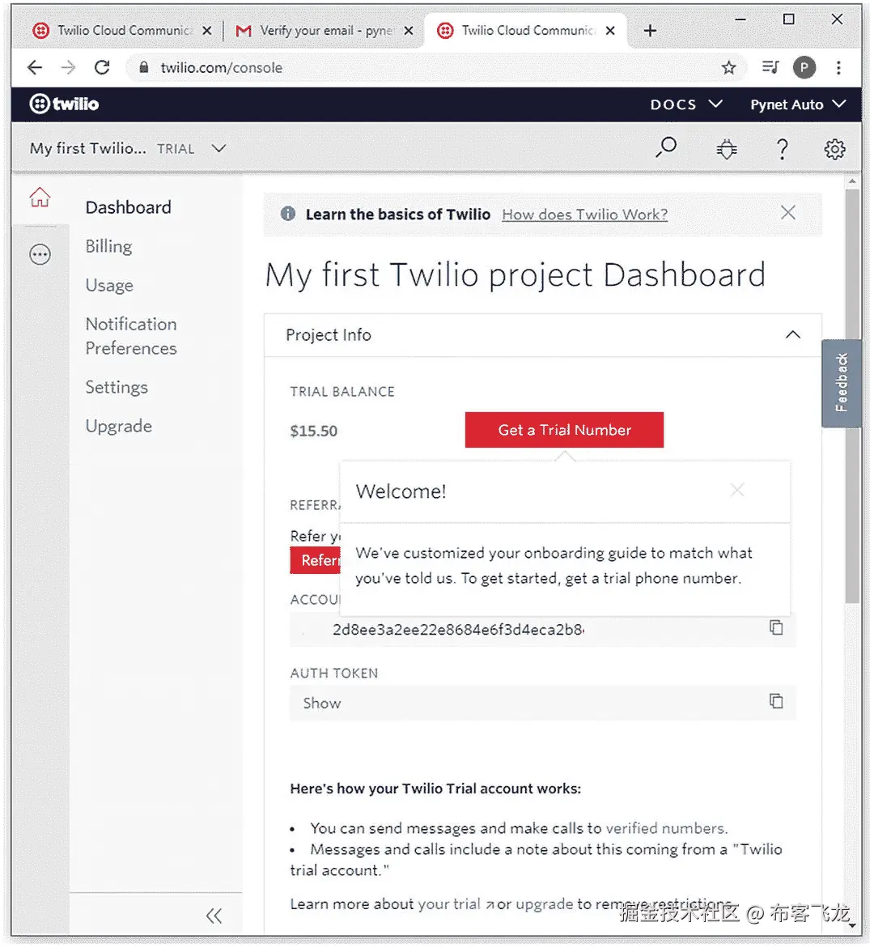Bookmark this page with star icon
The width and height of the screenshot is (874, 948).
[x=729, y=67]
